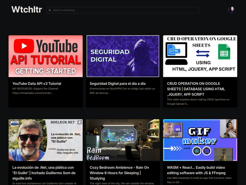This screenshot has height=185, width=246.
Task: Select the YouTube Data API v3 Tutorial title
Action: click(x=37, y=84)
